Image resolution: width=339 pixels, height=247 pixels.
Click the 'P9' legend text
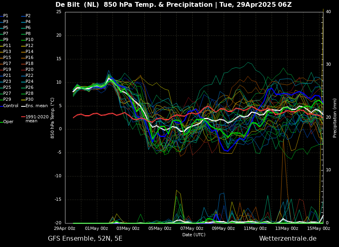tap(6, 40)
